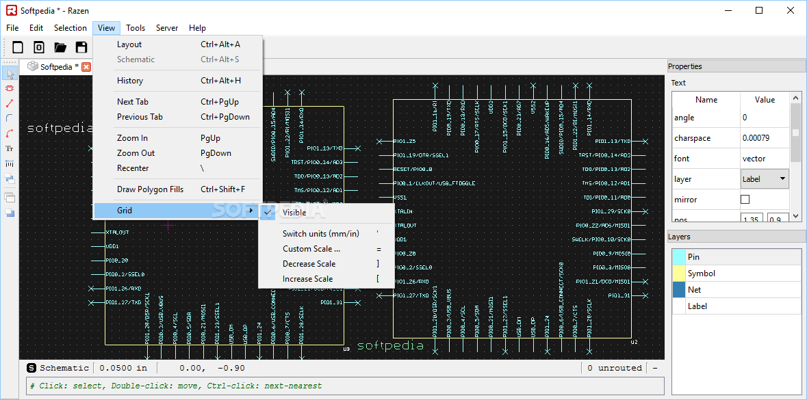Click the lego brick icon on Softpedia tab

tap(33, 66)
